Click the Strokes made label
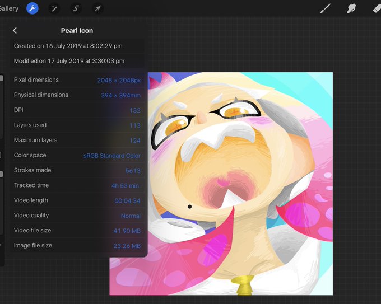This screenshot has height=304, width=381. (x=32, y=170)
